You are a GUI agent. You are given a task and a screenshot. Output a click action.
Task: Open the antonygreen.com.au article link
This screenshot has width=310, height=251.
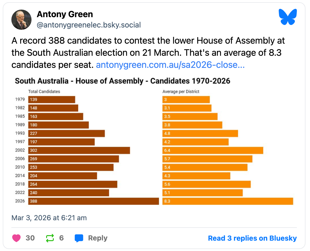point(170,65)
